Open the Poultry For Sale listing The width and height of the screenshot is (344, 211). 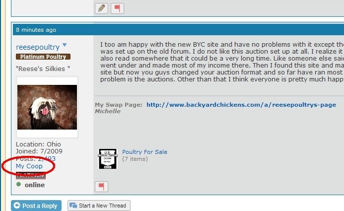click(x=144, y=152)
